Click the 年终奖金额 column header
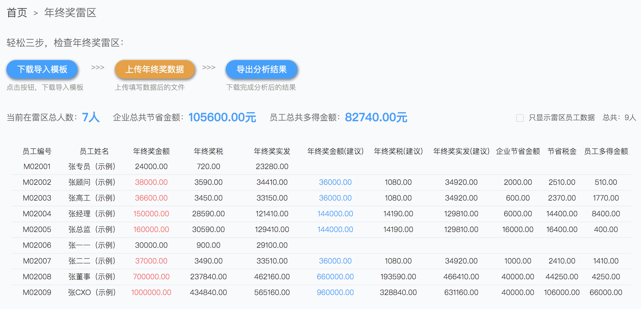641x309 pixels. click(x=151, y=151)
